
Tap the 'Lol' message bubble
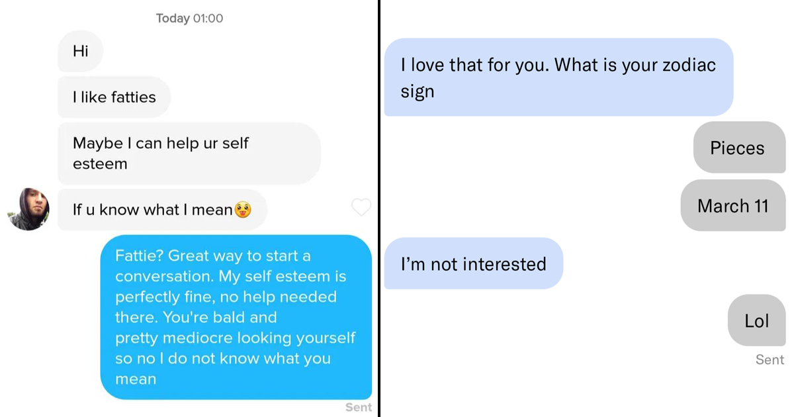(756, 320)
